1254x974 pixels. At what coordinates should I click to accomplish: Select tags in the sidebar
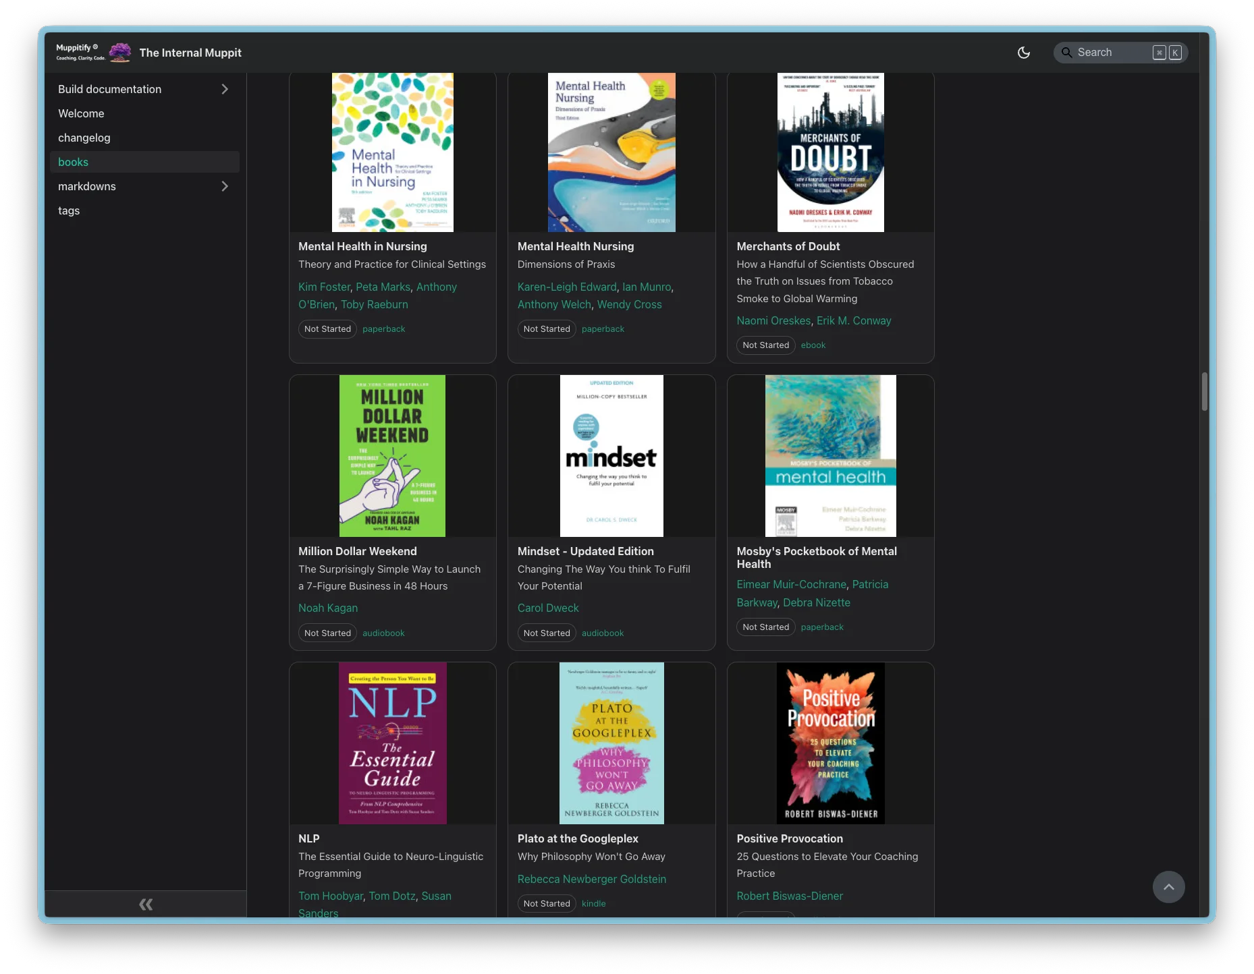68,210
